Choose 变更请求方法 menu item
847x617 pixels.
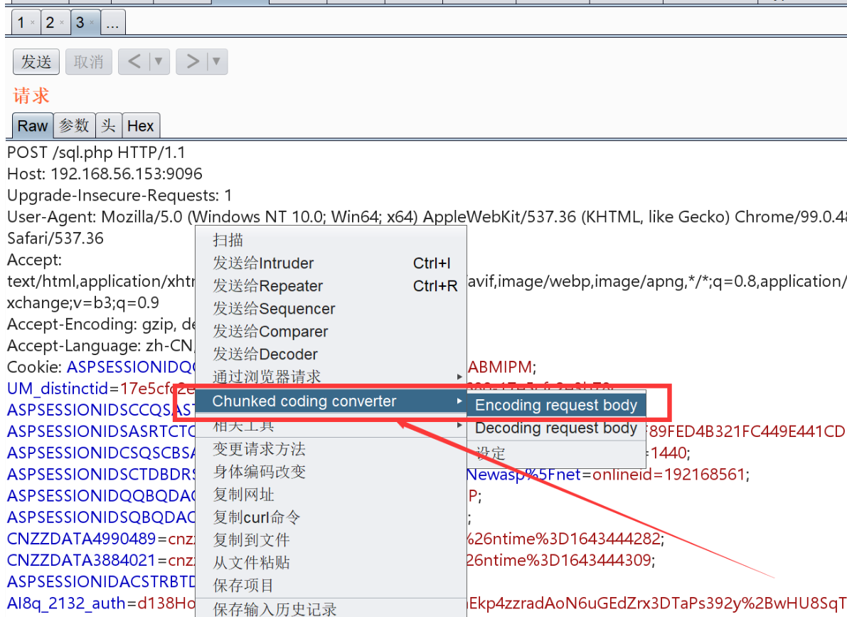[x=331, y=449]
